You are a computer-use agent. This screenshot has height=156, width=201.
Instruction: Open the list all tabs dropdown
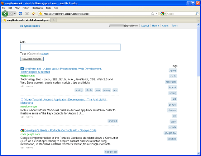pyautogui.click(x=198, y=20)
